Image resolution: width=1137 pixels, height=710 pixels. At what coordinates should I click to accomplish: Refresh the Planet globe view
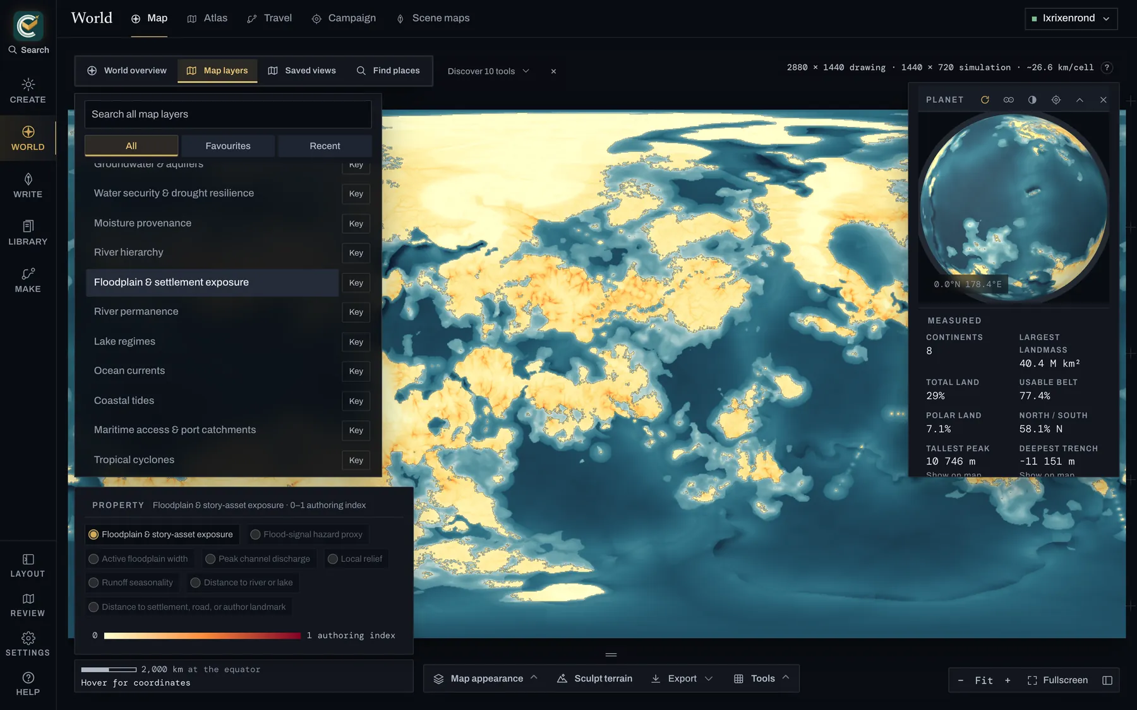click(x=985, y=100)
